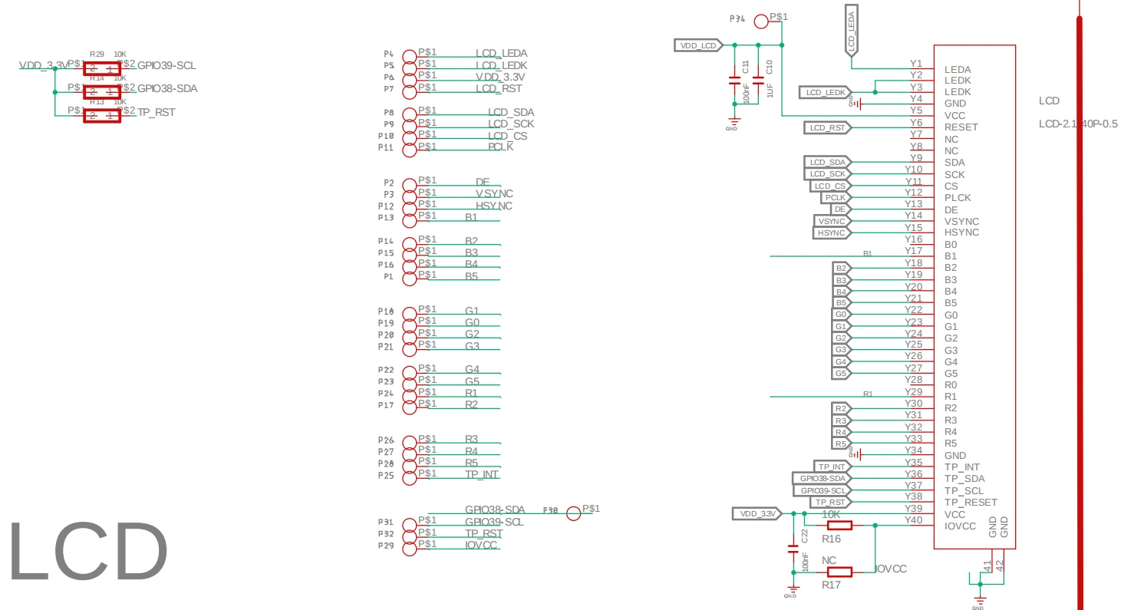The width and height of the screenshot is (1121, 610).
Task: Select the TP_INT net flag
Action: click(833, 467)
